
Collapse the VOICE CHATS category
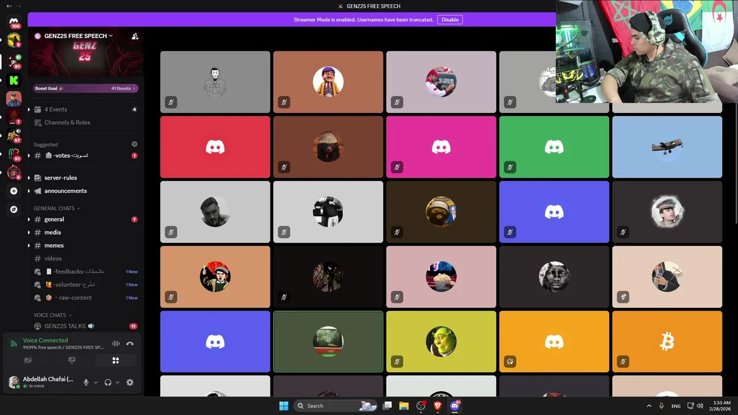[x=52, y=315]
